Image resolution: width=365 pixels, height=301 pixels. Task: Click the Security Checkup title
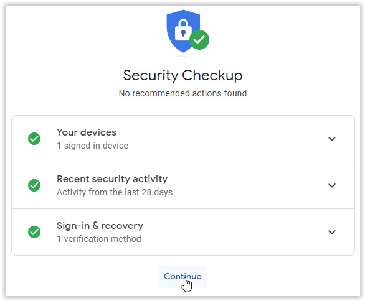point(183,75)
